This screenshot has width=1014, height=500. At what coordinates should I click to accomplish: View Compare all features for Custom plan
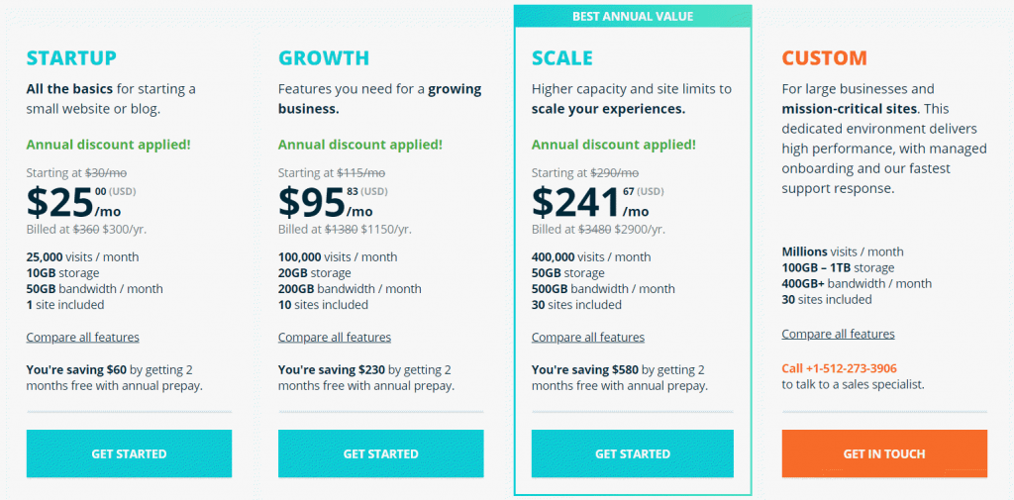(838, 335)
